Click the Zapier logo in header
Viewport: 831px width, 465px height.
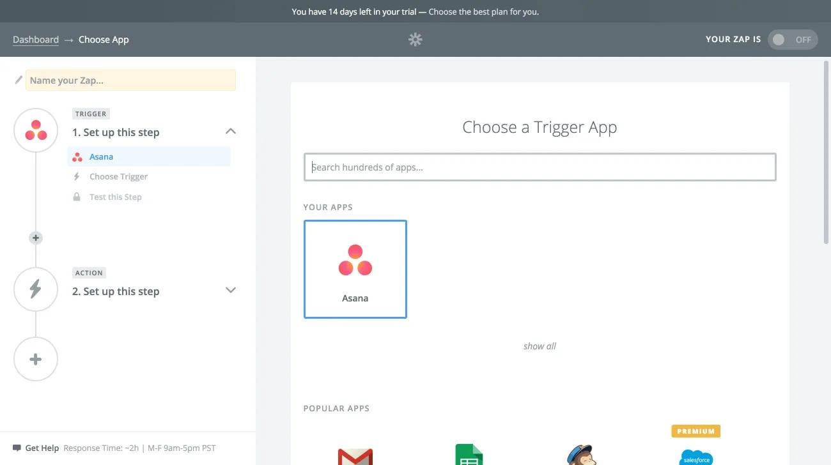click(x=415, y=40)
